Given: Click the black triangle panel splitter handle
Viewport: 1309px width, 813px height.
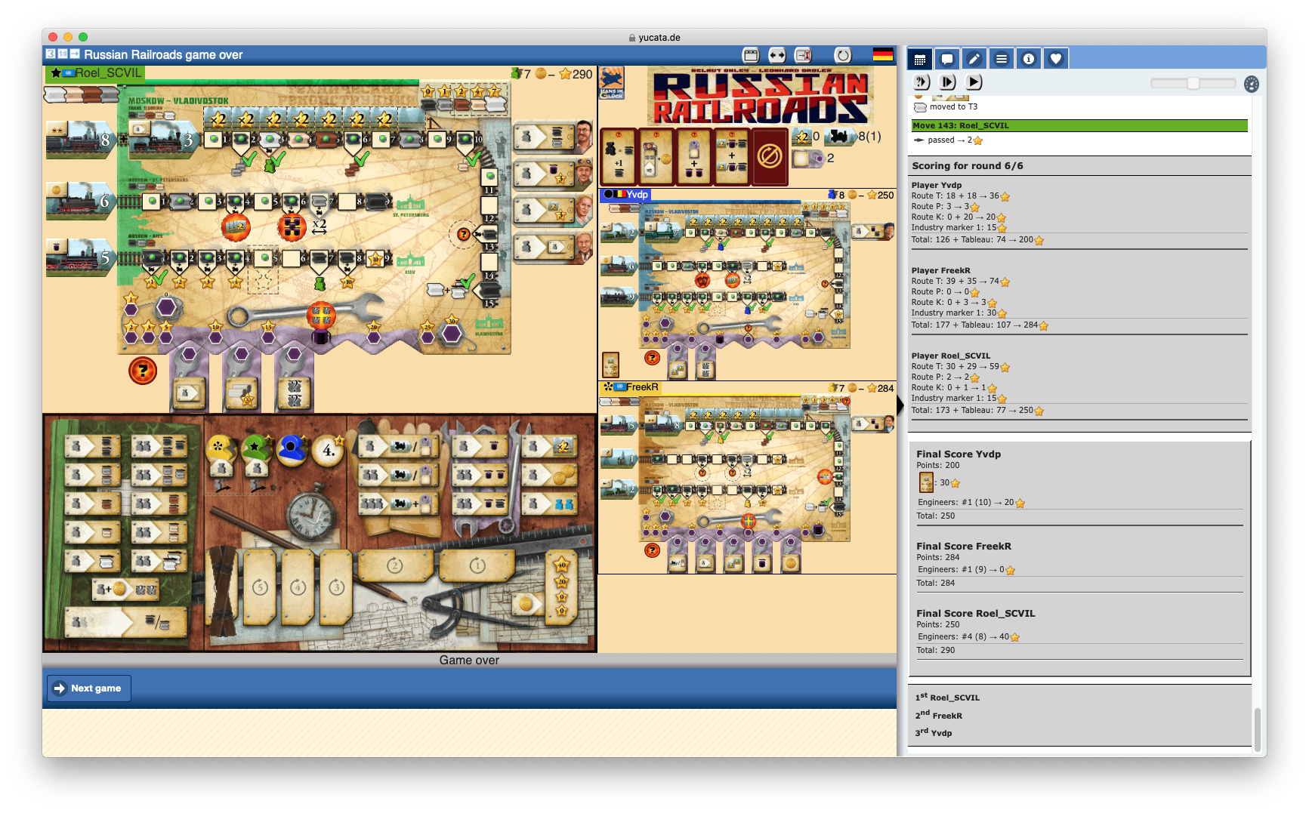Looking at the screenshot, I should coord(900,405).
